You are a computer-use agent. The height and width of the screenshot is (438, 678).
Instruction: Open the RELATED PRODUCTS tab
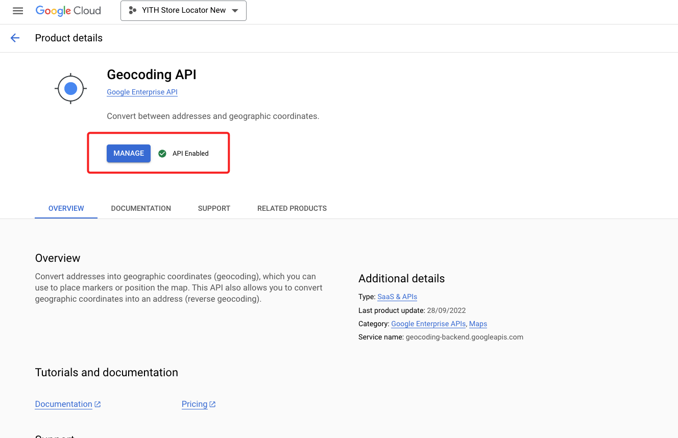click(292, 208)
